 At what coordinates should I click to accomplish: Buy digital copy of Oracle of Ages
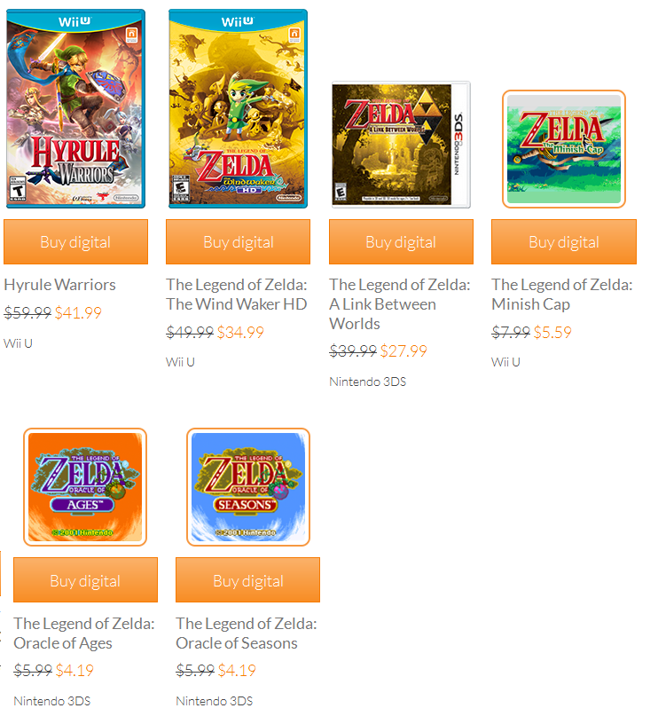click(x=85, y=580)
